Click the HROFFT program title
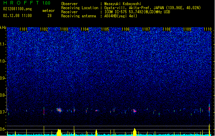The height and width of the screenshot is (136, 215). pos(21,3)
